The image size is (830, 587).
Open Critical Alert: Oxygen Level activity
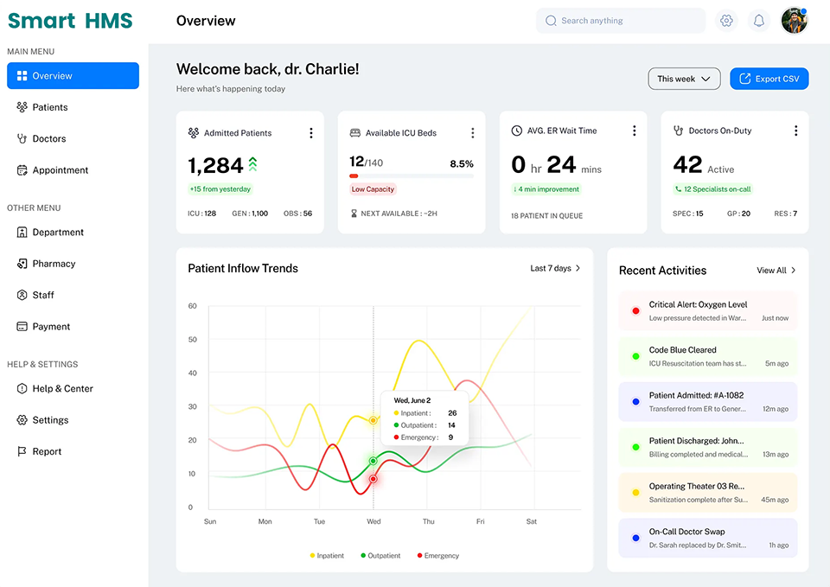click(708, 310)
